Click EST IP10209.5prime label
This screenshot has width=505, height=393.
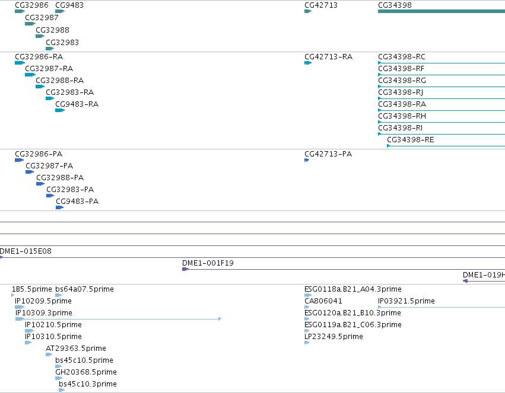pyautogui.click(x=43, y=301)
